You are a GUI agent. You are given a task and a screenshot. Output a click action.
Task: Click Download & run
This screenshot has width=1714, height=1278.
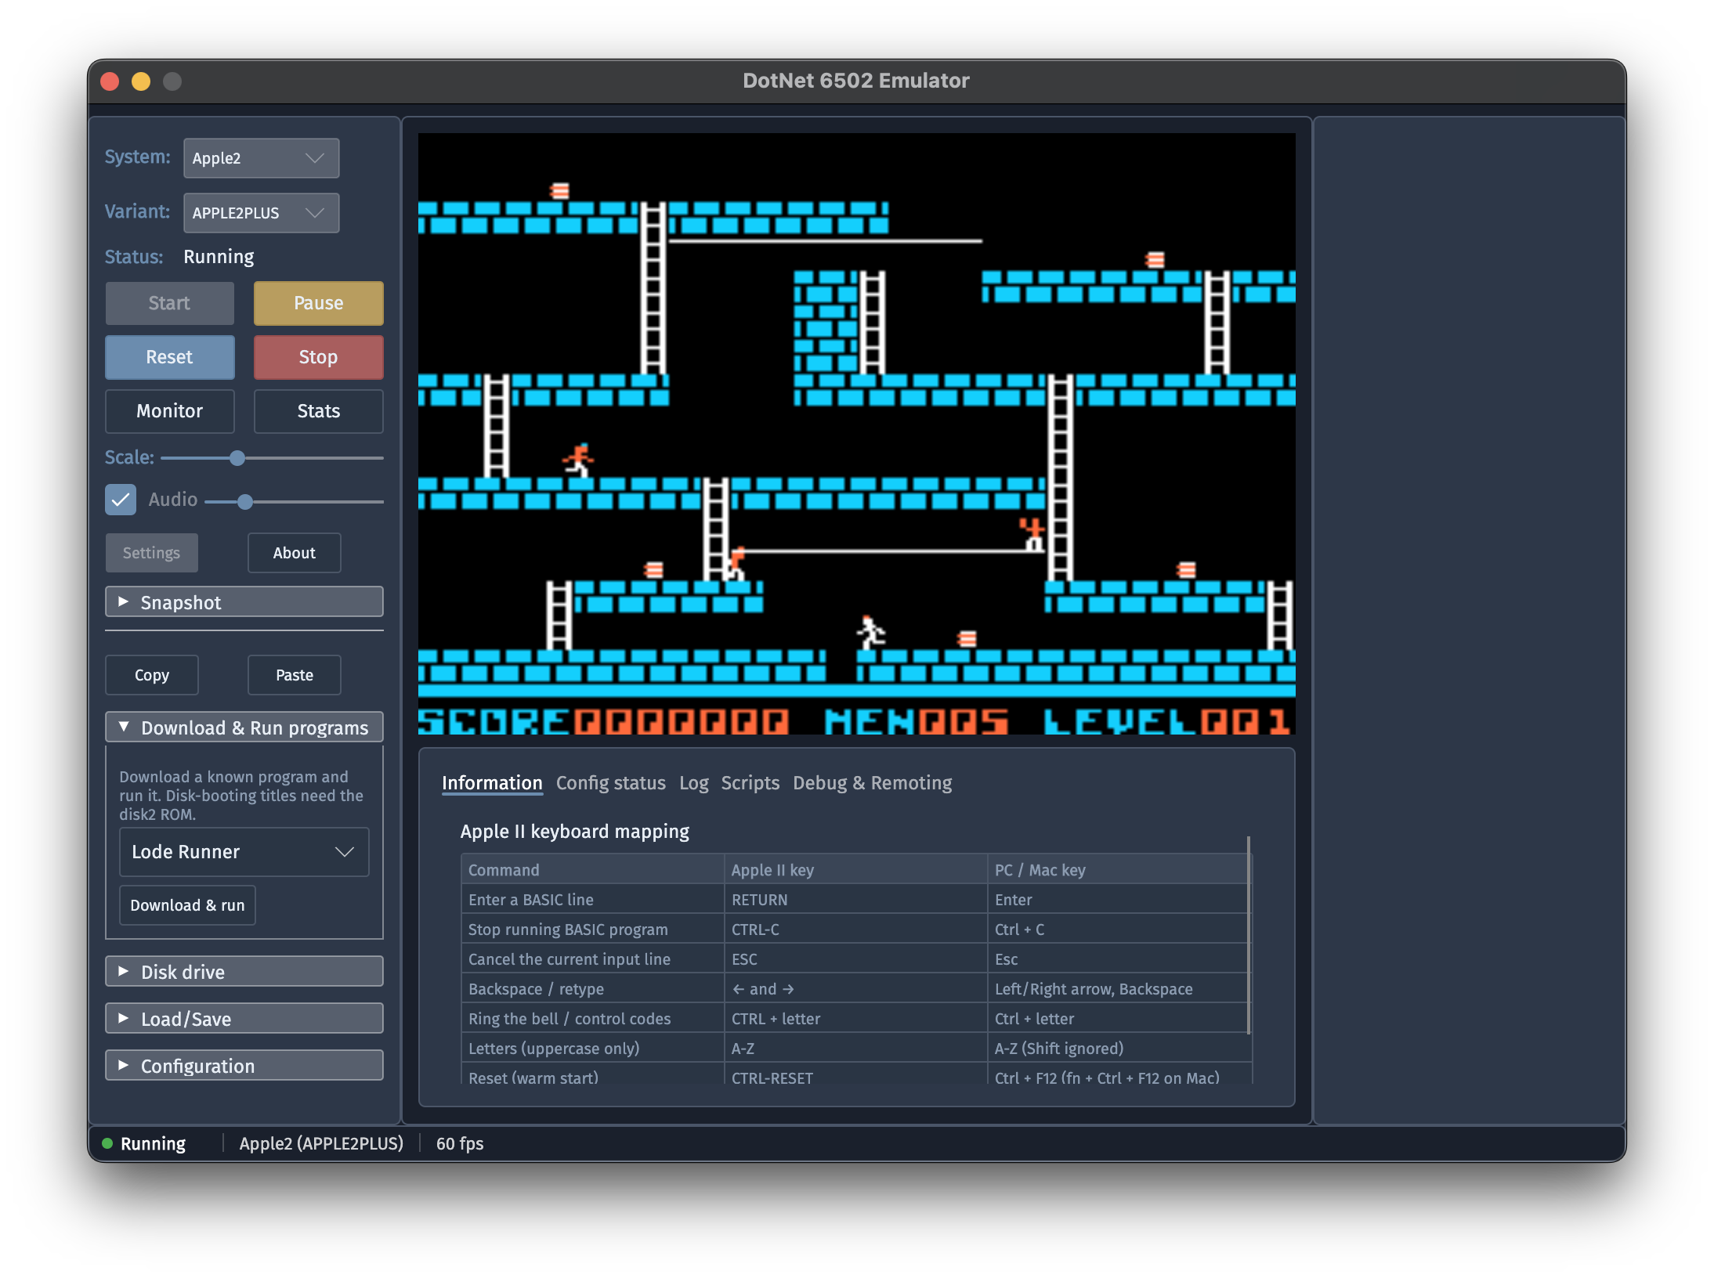click(187, 905)
